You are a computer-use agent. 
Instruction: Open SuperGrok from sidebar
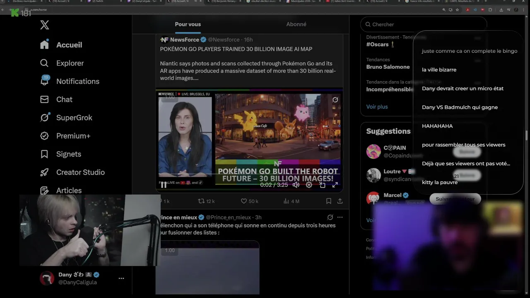(66, 118)
